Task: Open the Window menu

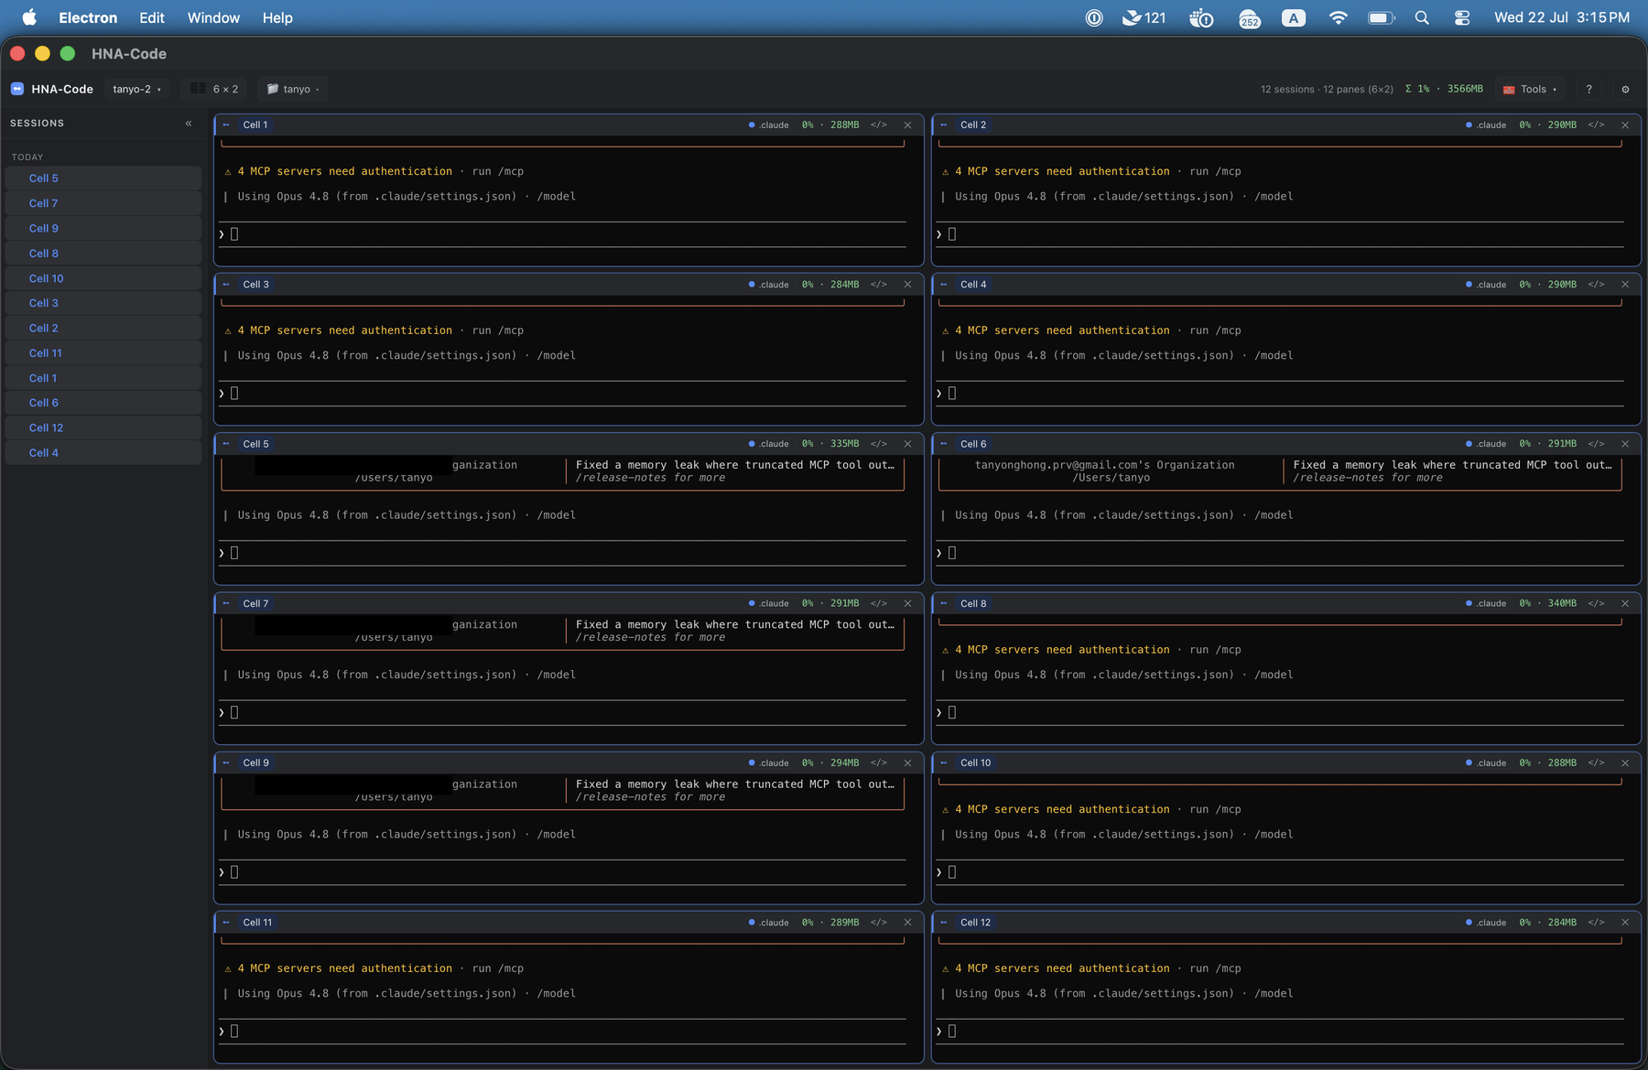Action: tap(213, 18)
